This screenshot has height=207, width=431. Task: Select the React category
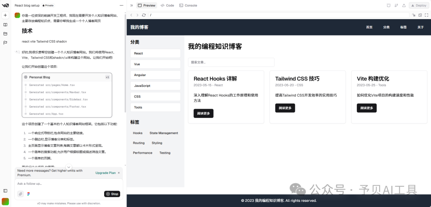tap(155, 53)
